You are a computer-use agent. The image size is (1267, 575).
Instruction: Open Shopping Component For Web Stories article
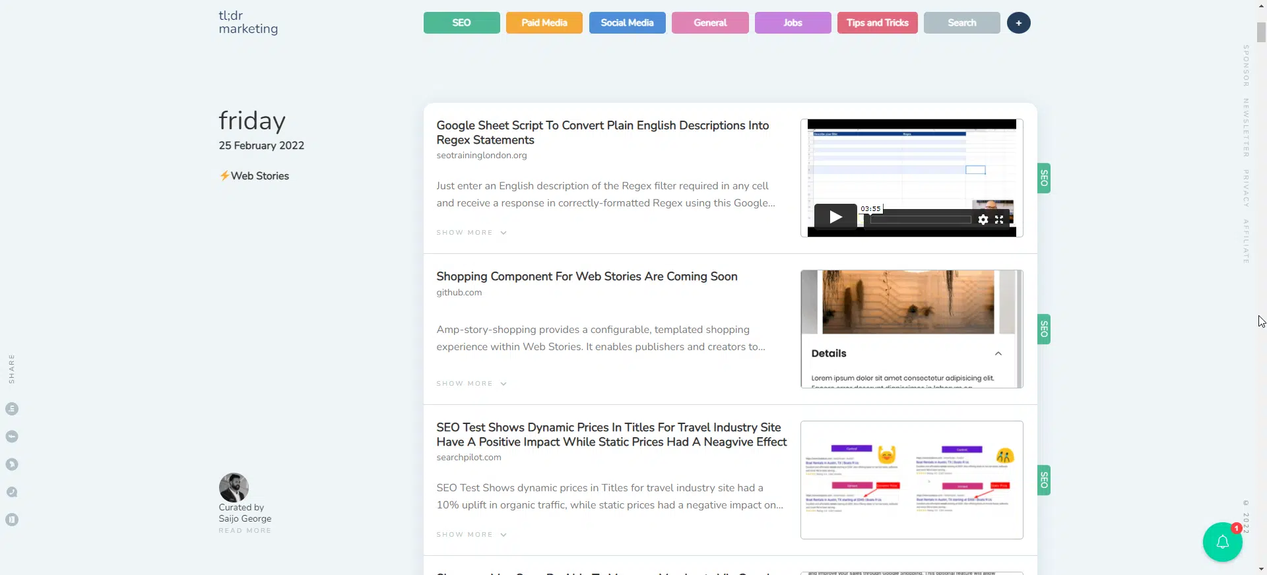pos(587,276)
